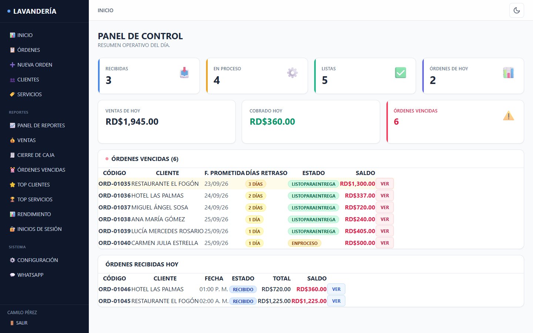Open order ORD-01046 using Ver button
The width and height of the screenshot is (533, 333).
point(336,289)
